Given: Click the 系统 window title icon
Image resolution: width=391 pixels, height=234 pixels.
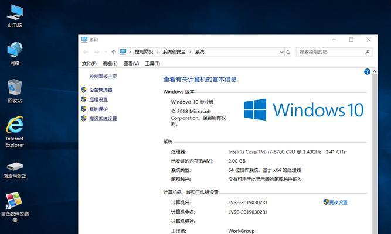Looking at the screenshot, I should [84, 40].
